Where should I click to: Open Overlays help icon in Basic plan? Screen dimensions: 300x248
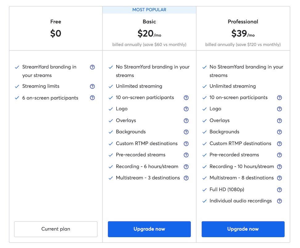[x=186, y=121]
